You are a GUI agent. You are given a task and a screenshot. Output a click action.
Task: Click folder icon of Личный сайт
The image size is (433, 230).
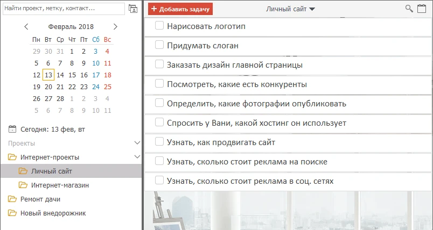point(23,171)
